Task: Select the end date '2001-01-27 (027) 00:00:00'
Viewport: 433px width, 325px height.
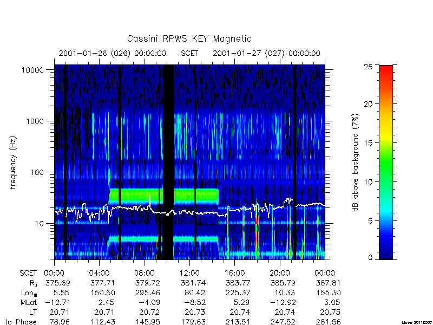Action: [266, 53]
